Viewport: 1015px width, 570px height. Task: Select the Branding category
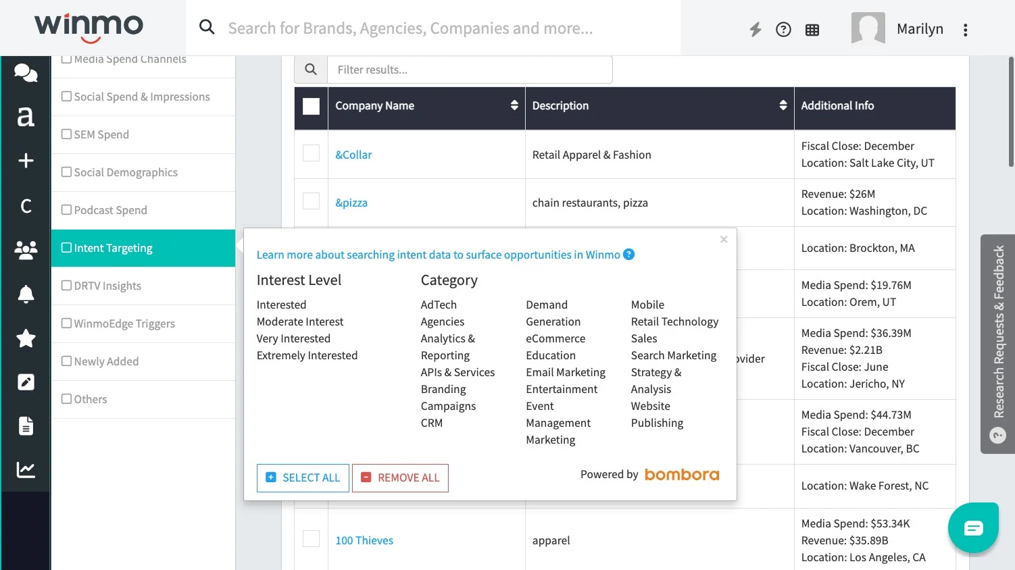443,389
